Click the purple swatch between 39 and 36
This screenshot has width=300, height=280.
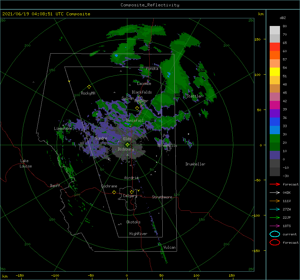tap(275, 113)
